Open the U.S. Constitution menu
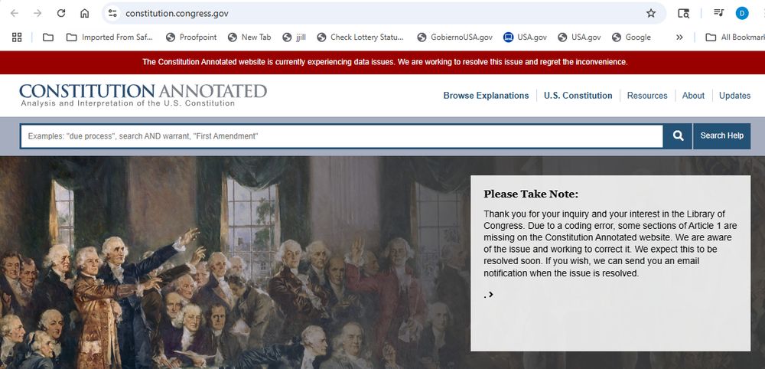This screenshot has width=765, height=369. [x=578, y=96]
